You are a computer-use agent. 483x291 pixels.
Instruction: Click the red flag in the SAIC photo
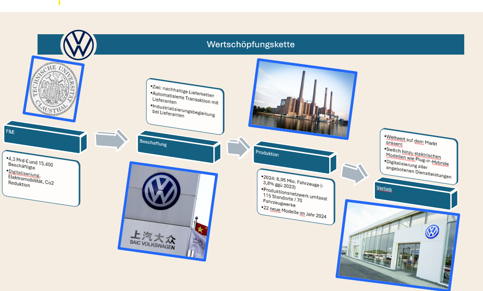(x=201, y=230)
